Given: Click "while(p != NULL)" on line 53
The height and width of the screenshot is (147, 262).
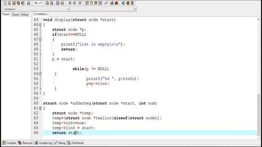Looking at the screenshot, I should click(x=90, y=69).
